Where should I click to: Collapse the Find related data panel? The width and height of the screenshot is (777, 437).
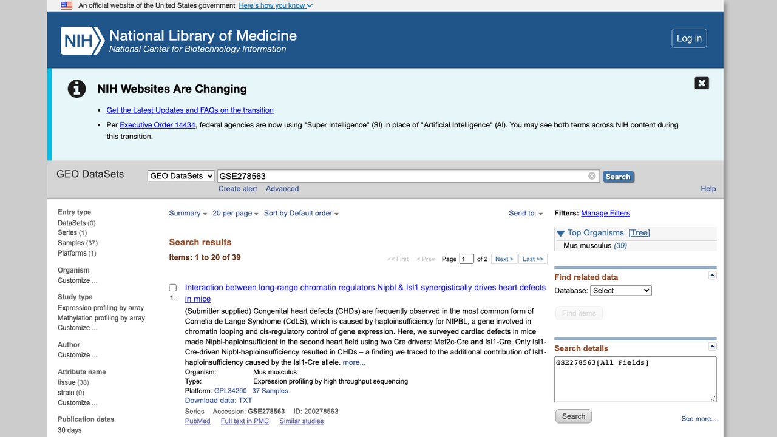point(712,275)
